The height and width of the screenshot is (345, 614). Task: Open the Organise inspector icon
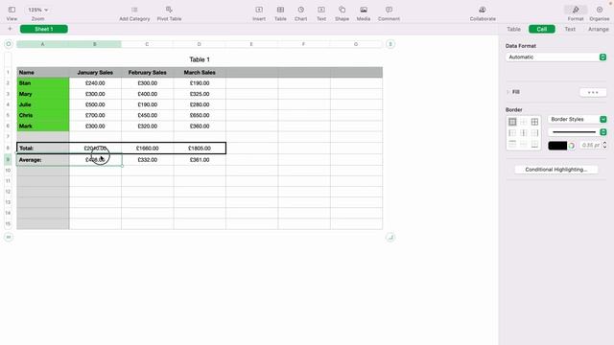coord(600,10)
